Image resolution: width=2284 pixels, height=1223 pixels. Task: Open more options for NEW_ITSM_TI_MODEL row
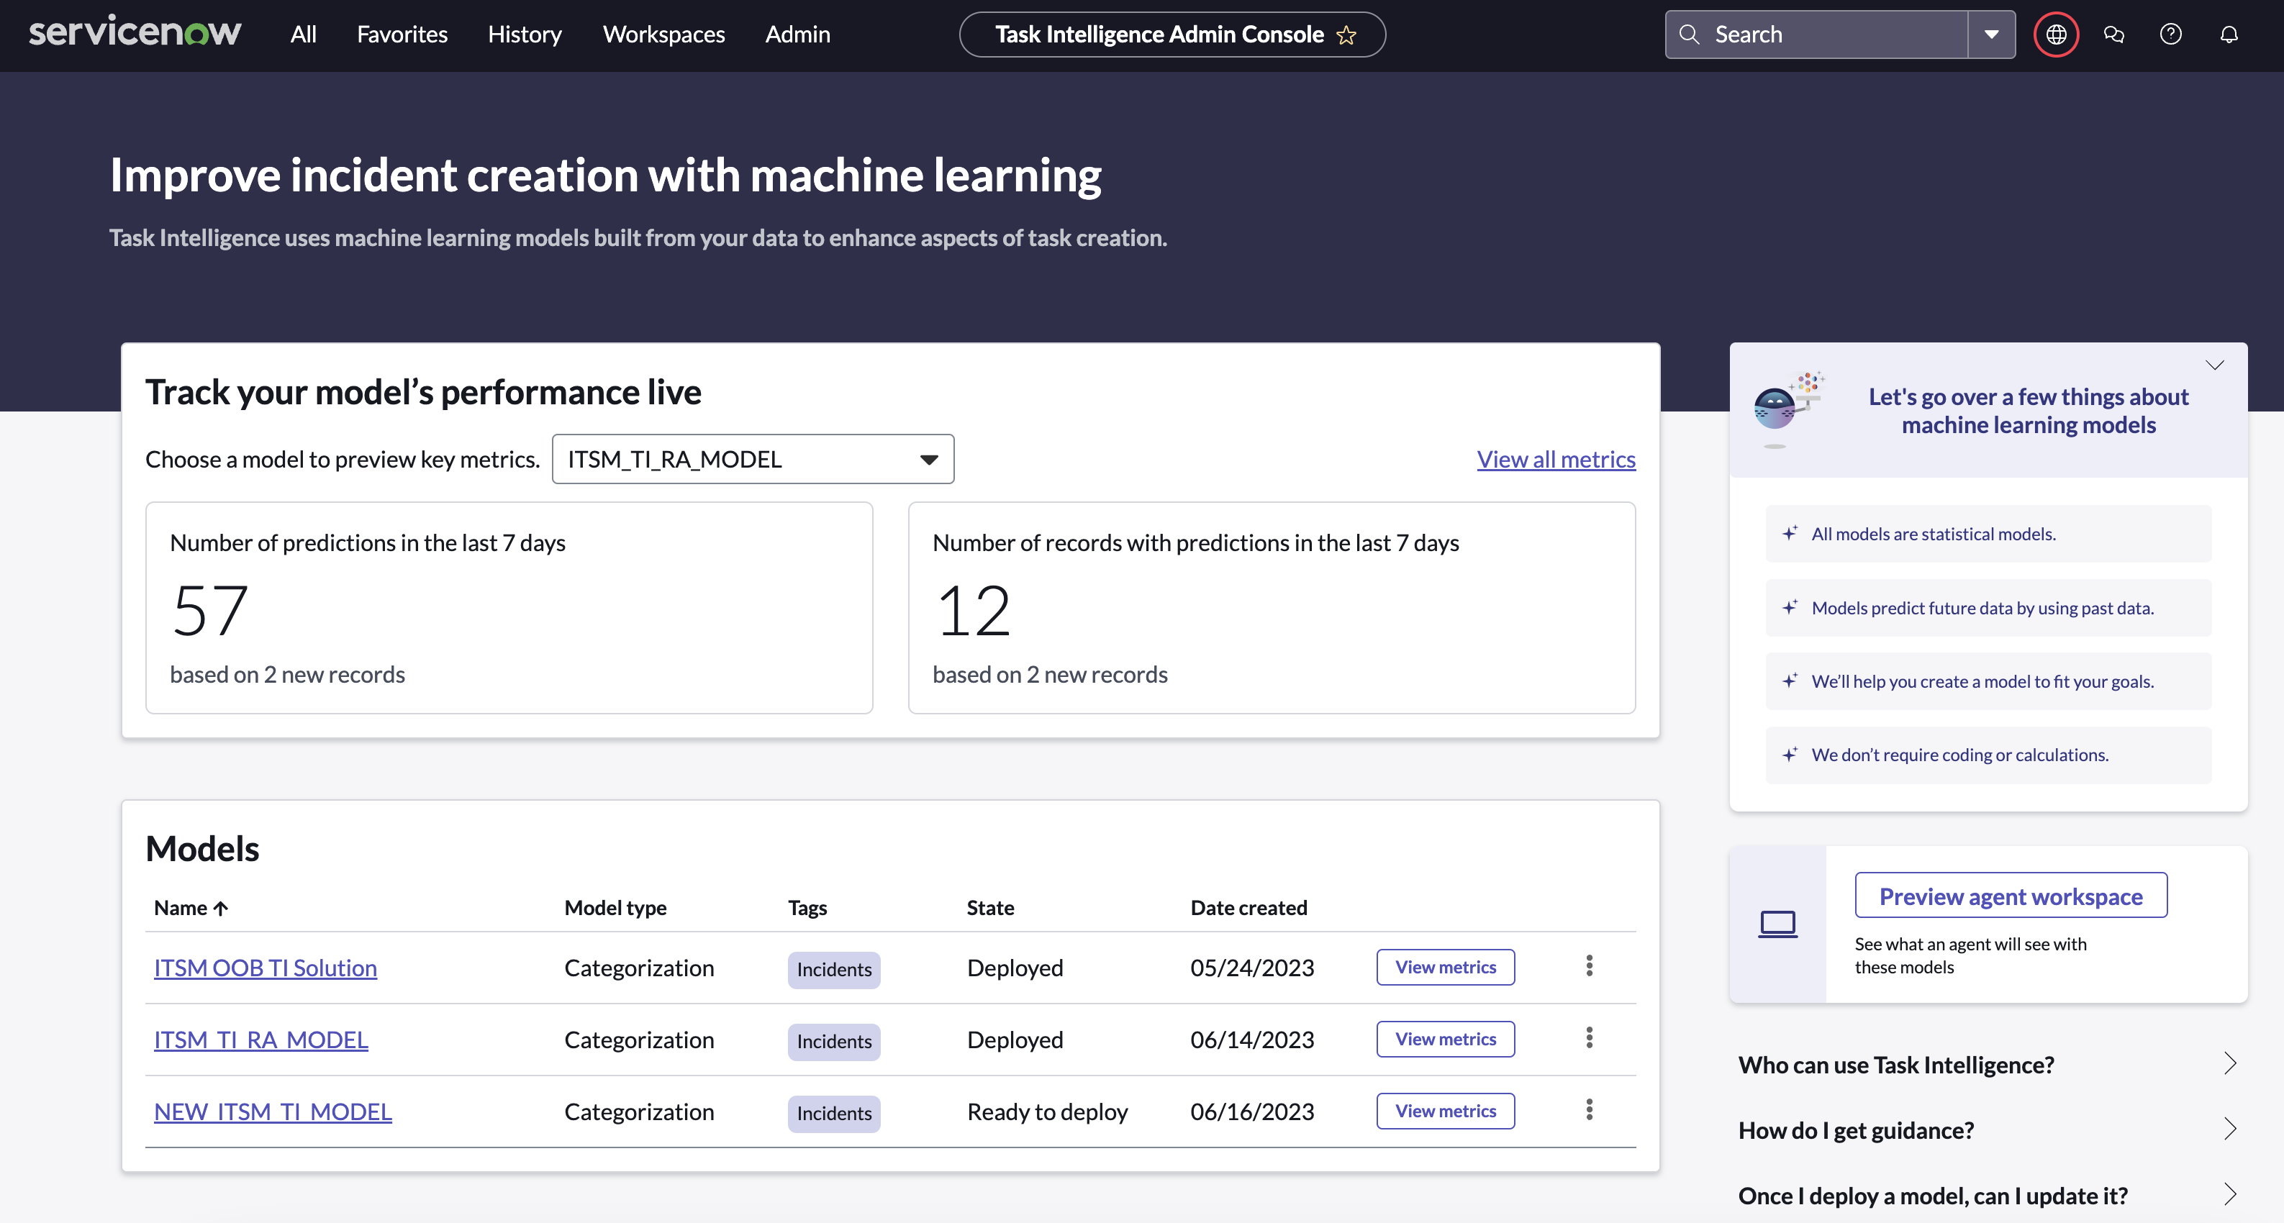pyautogui.click(x=1589, y=1109)
